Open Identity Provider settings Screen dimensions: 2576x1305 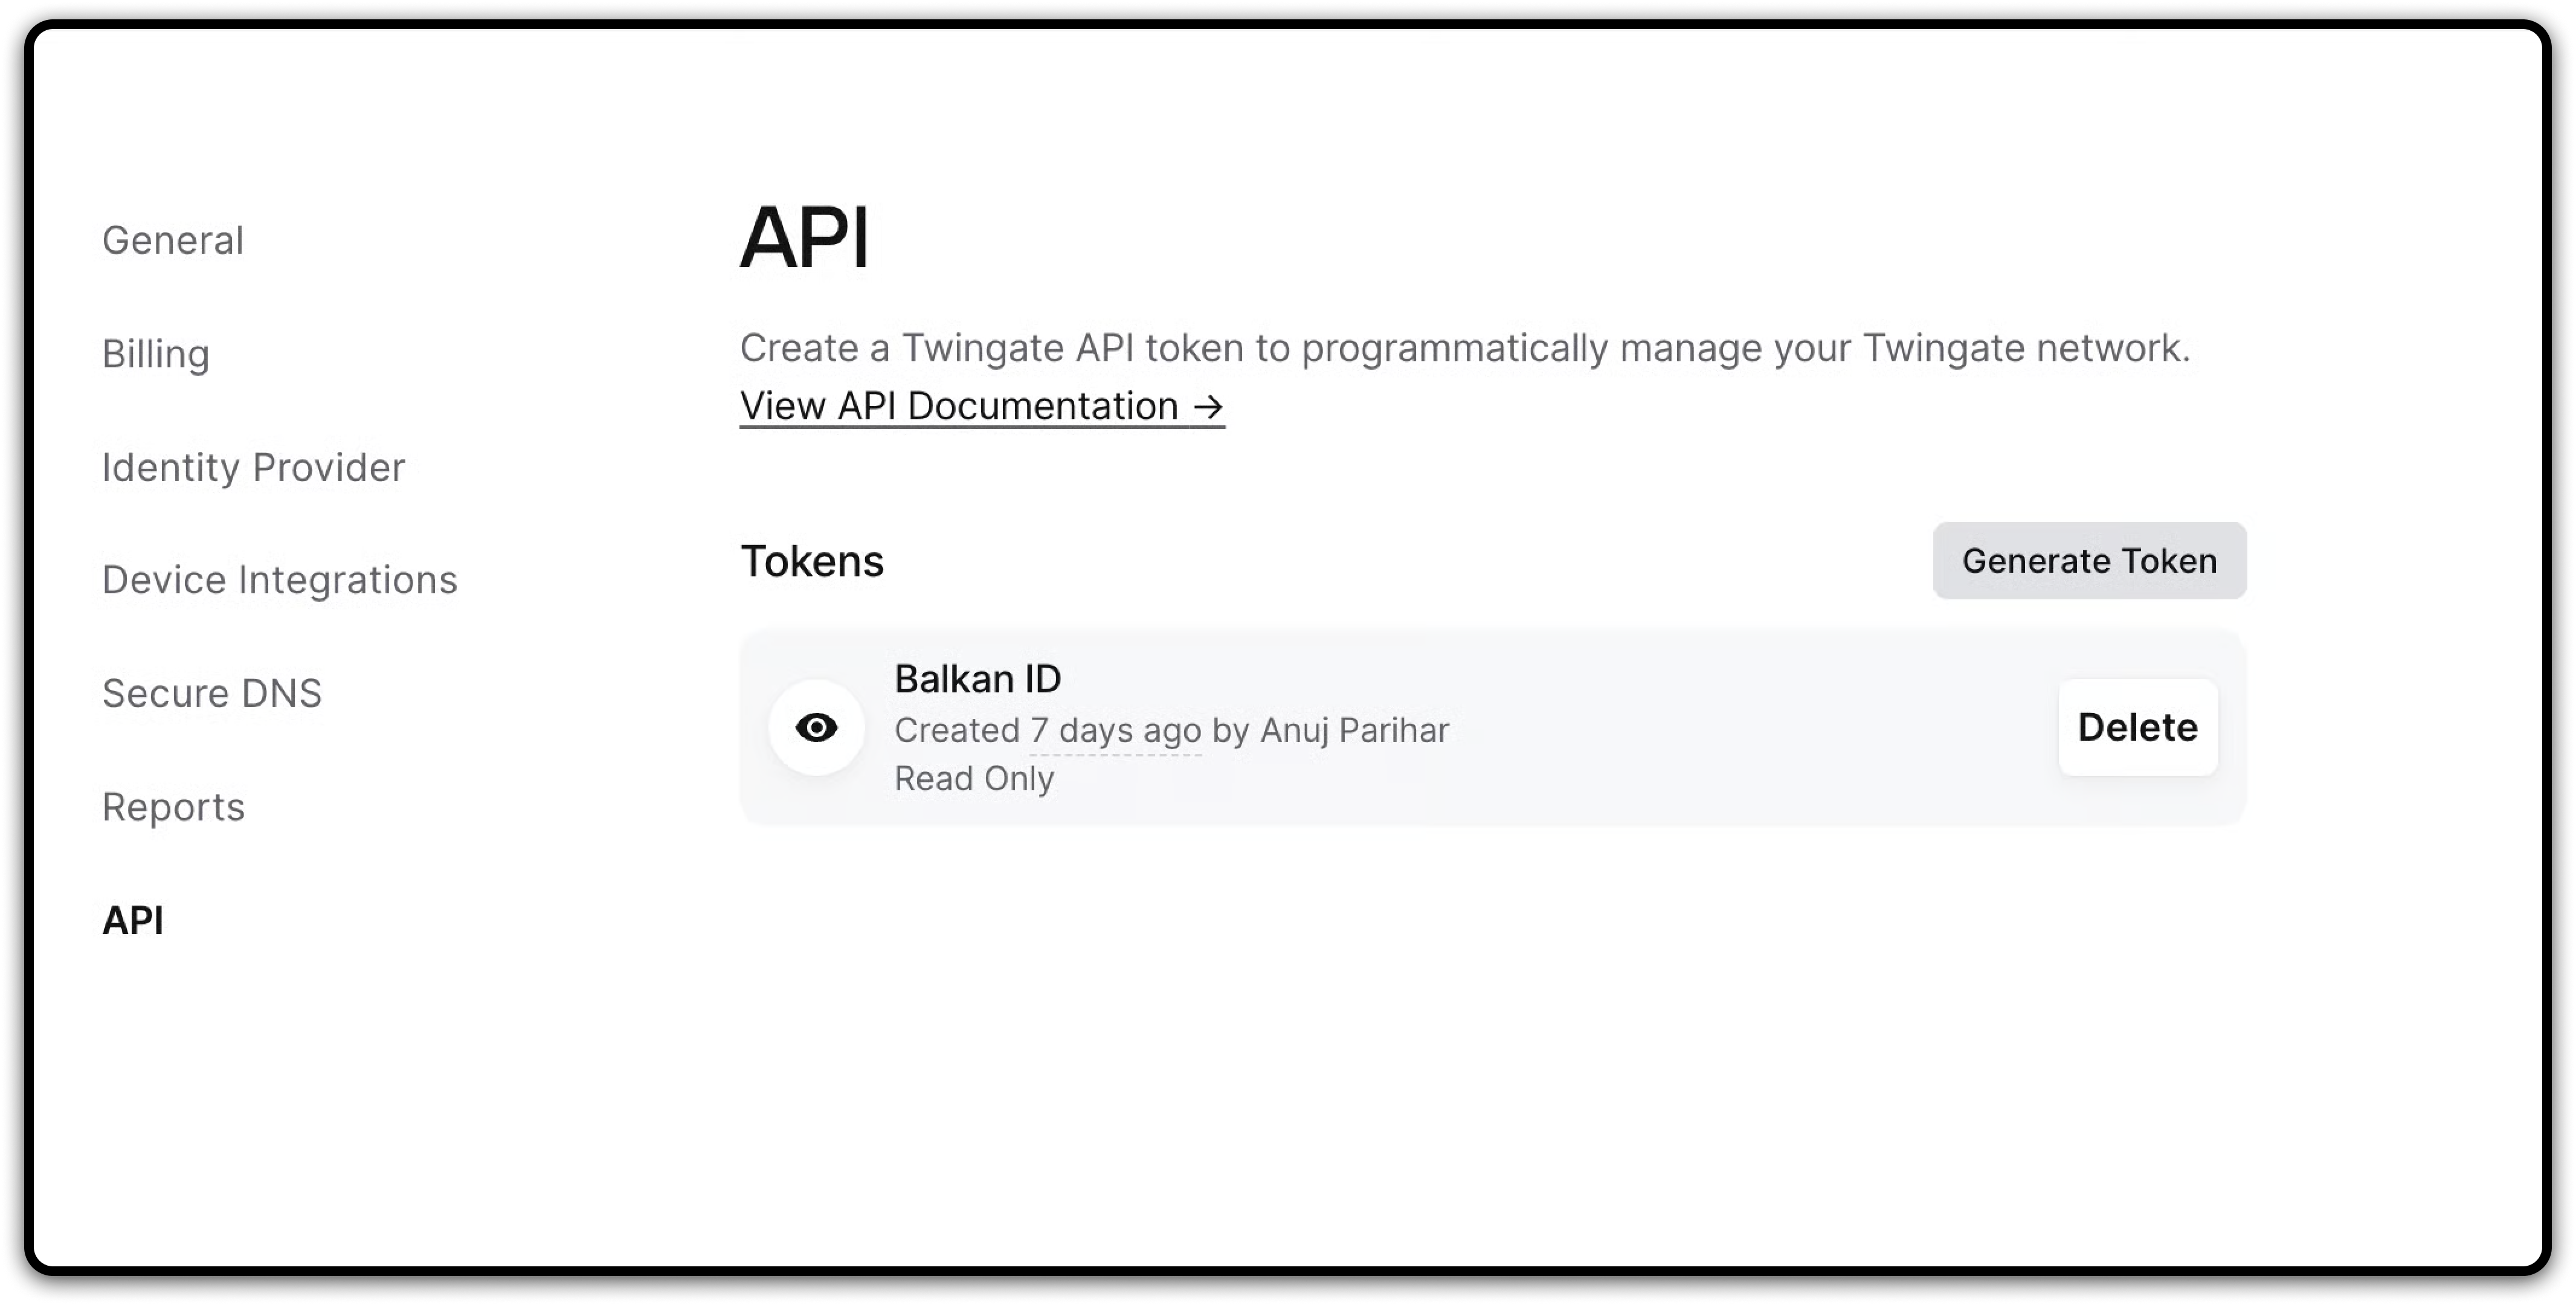(253, 467)
